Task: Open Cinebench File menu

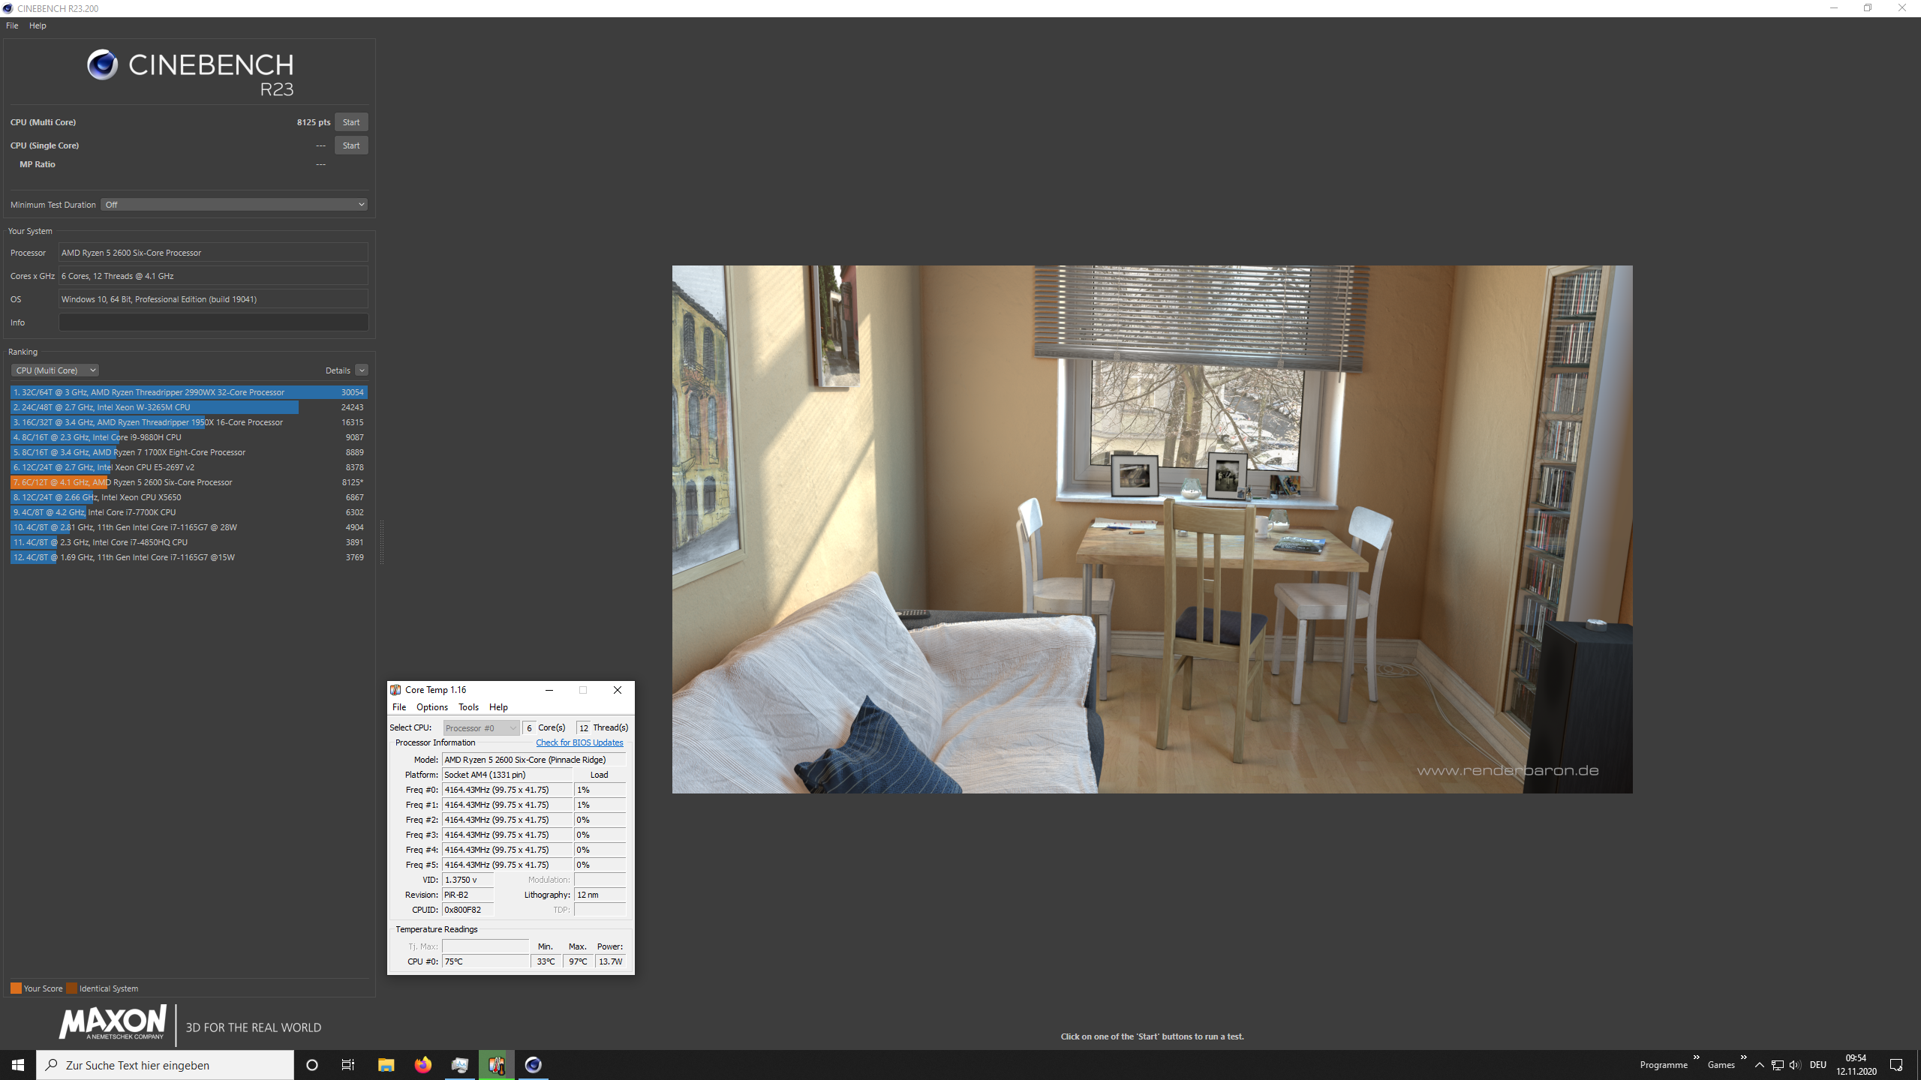Action: (12, 25)
